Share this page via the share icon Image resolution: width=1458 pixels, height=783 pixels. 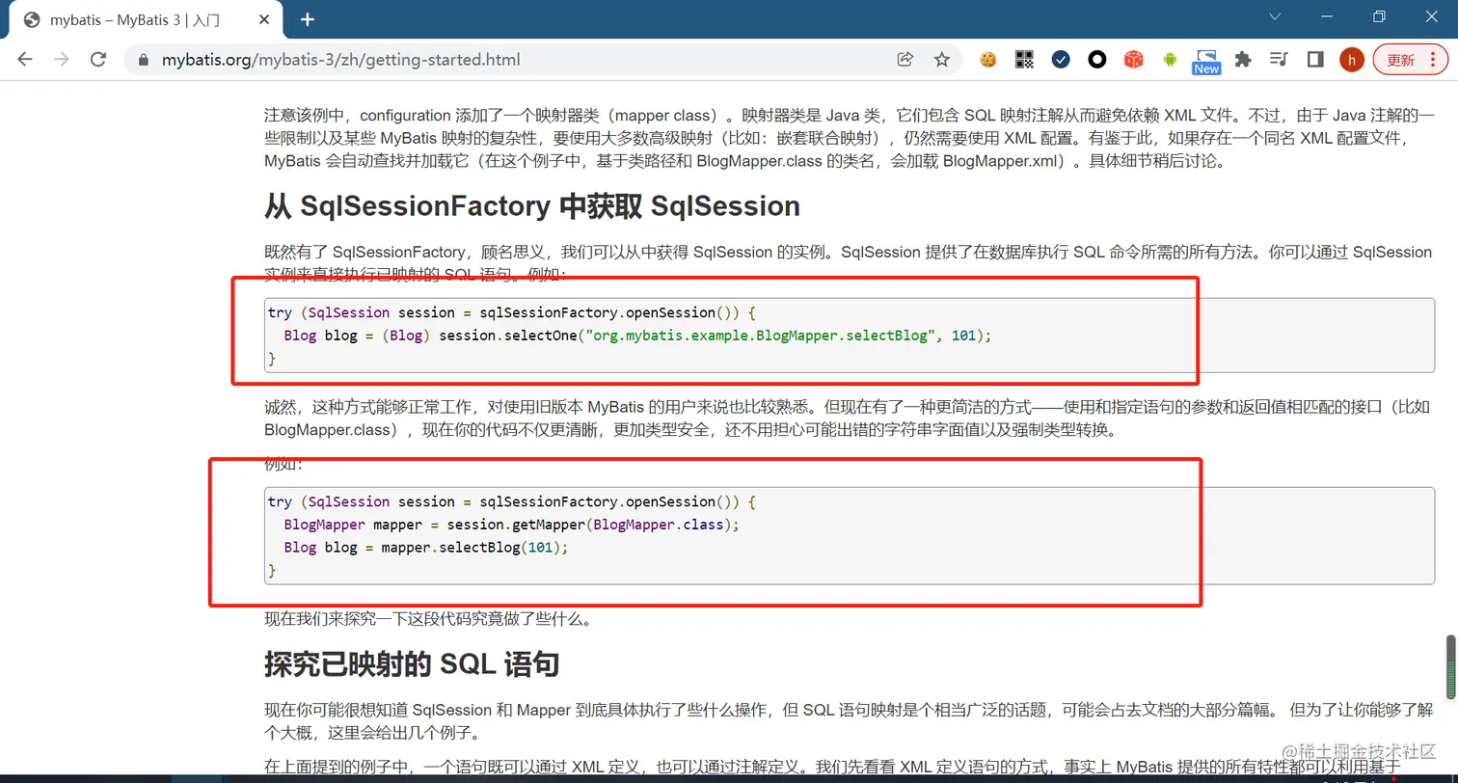[905, 60]
